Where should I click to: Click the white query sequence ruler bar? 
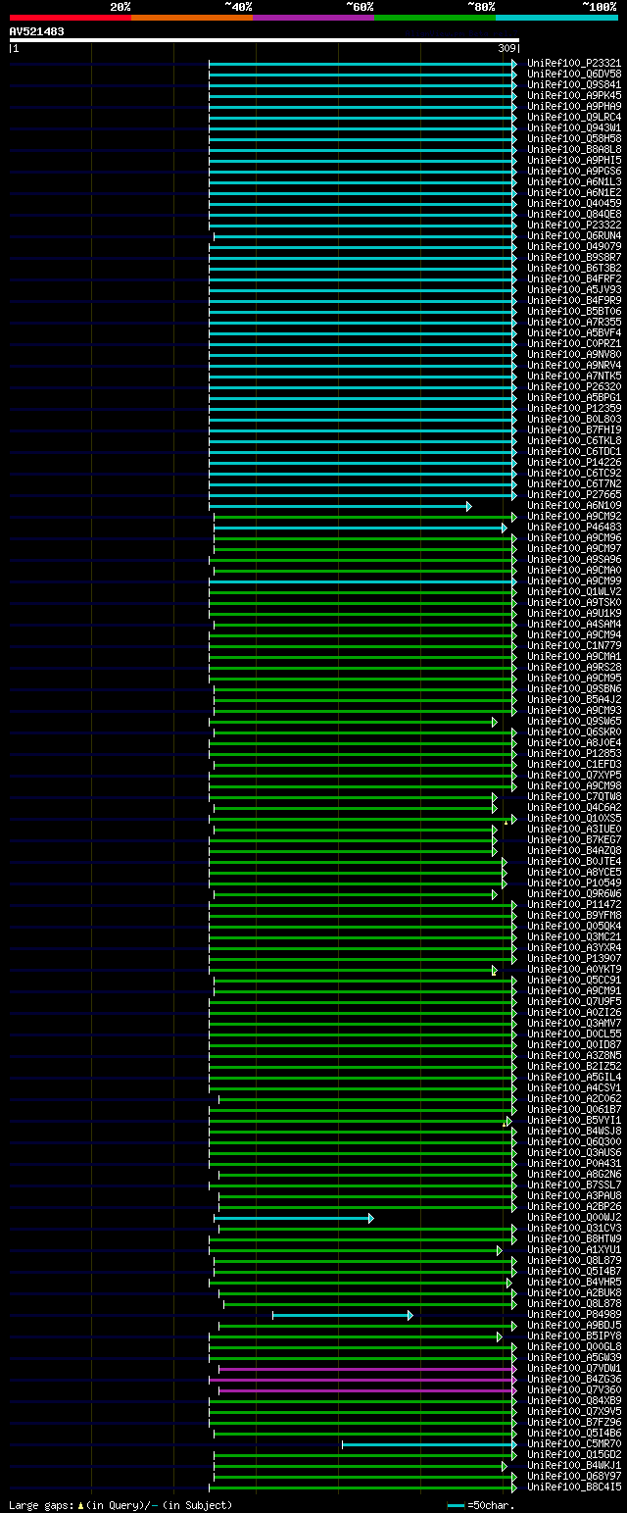[264, 40]
